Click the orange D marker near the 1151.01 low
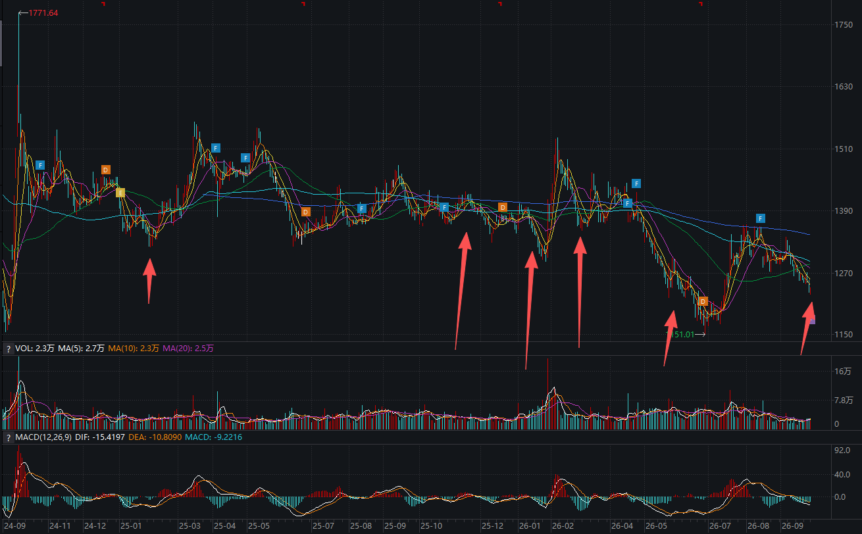This screenshot has height=534, width=862. (703, 301)
